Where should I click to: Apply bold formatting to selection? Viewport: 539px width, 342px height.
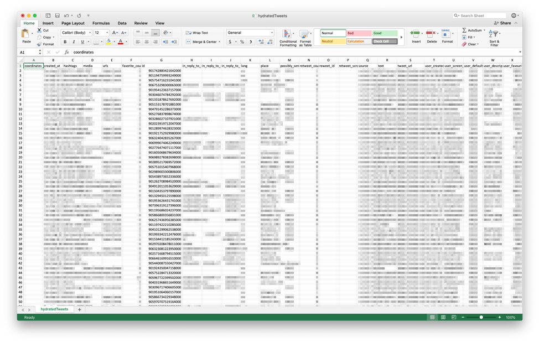tap(65, 42)
